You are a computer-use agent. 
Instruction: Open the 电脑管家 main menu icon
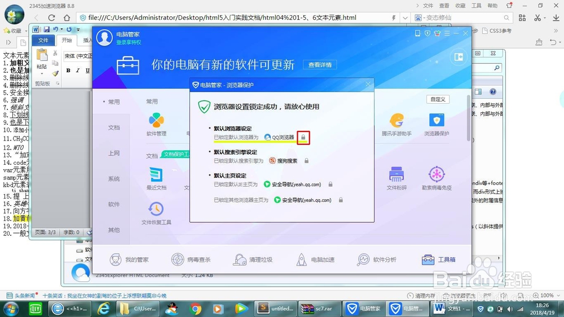click(x=447, y=33)
